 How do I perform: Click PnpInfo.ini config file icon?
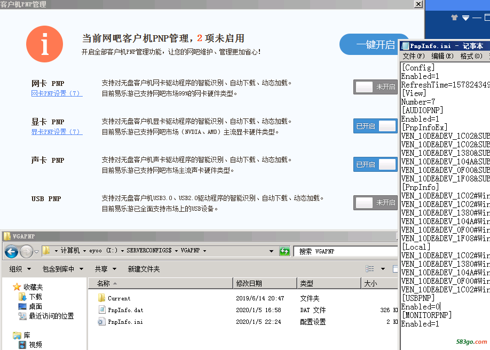coord(101,321)
